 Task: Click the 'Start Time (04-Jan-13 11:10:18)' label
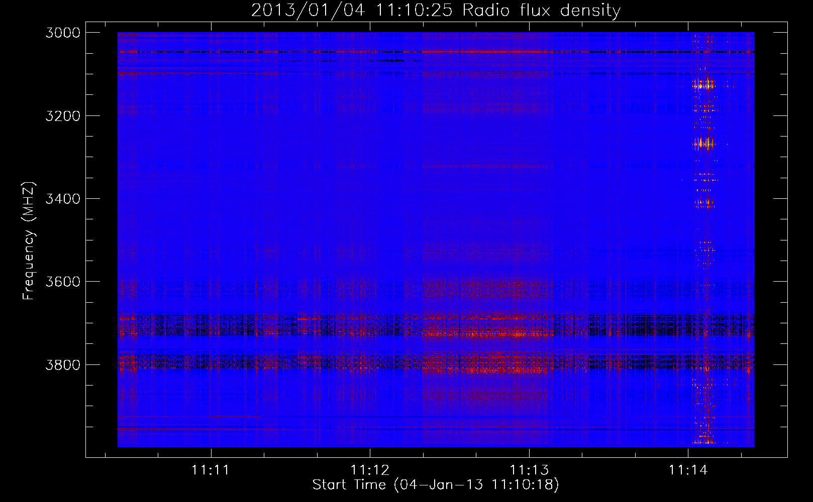click(436, 485)
